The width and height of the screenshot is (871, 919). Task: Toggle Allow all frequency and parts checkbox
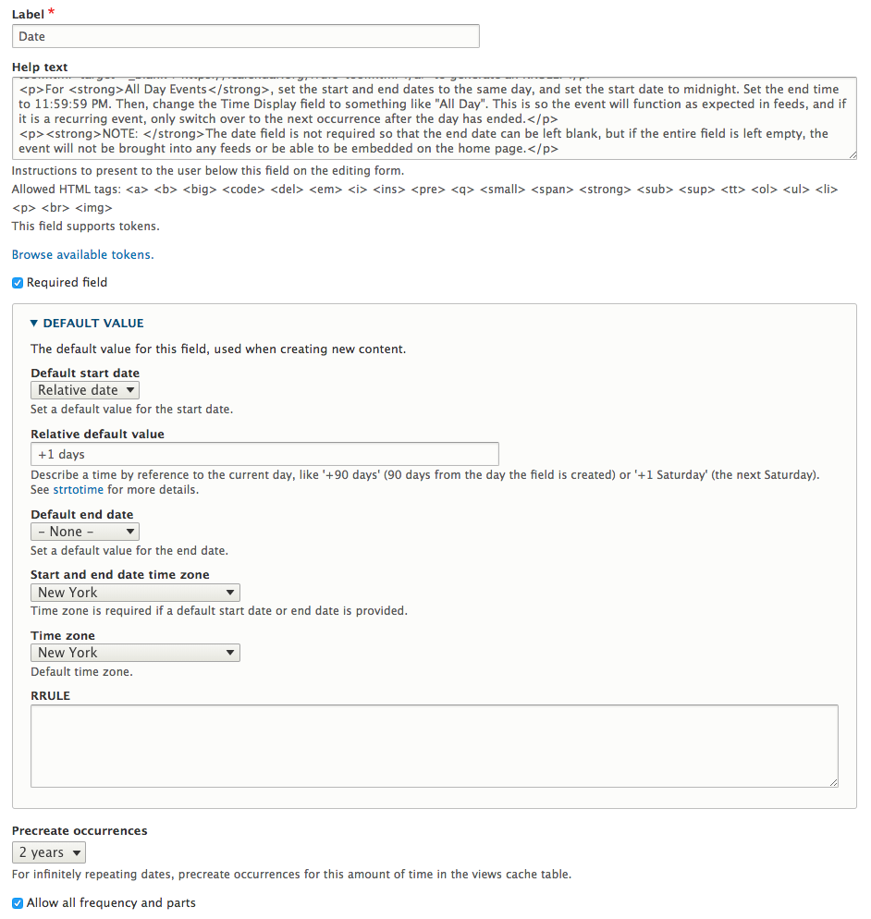tap(18, 903)
